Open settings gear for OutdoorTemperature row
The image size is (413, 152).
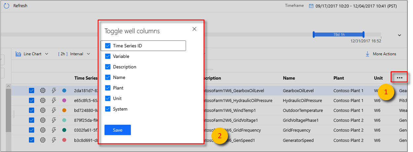(43, 110)
